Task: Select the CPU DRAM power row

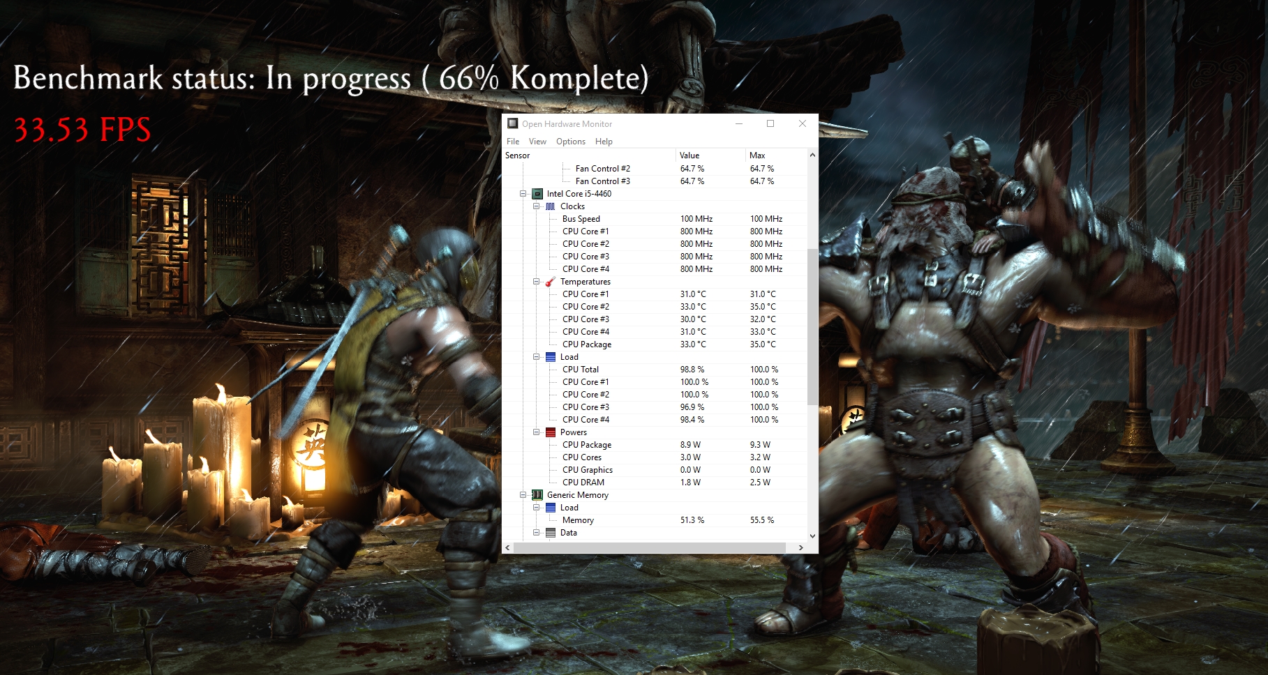Action: [655, 483]
